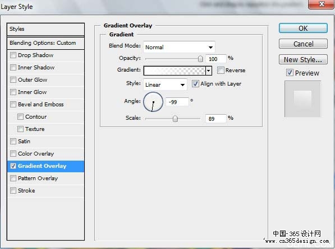Select the Gradient Overlay list item
The height and width of the screenshot is (249, 335).
click(x=45, y=166)
